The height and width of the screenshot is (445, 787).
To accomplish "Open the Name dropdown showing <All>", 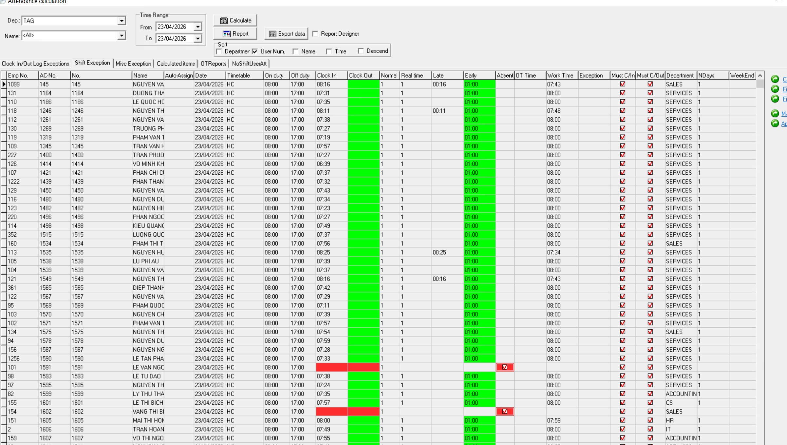I will click(x=122, y=35).
